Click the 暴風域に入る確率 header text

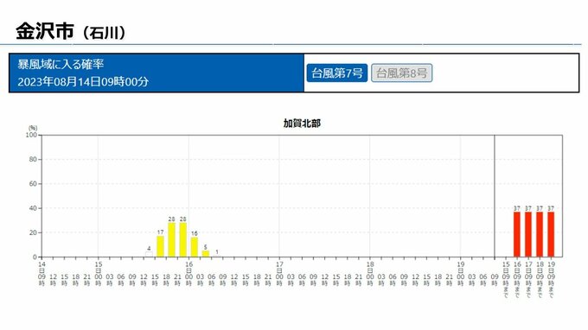[61, 65]
